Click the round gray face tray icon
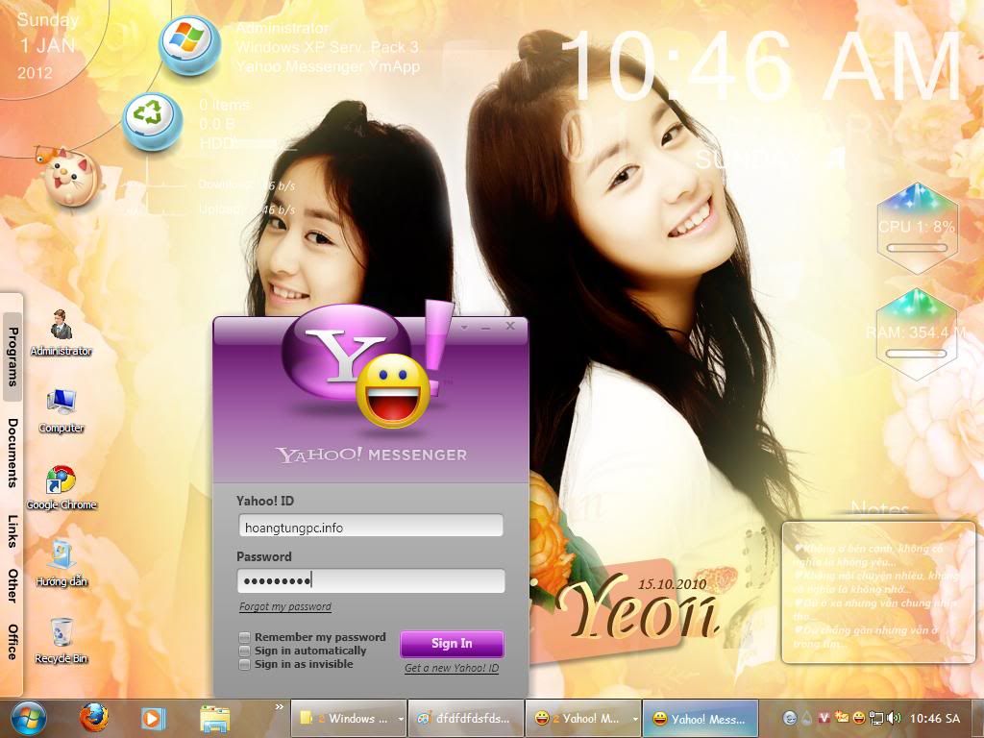Viewport: 984px width, 738px height. point(791,717)
